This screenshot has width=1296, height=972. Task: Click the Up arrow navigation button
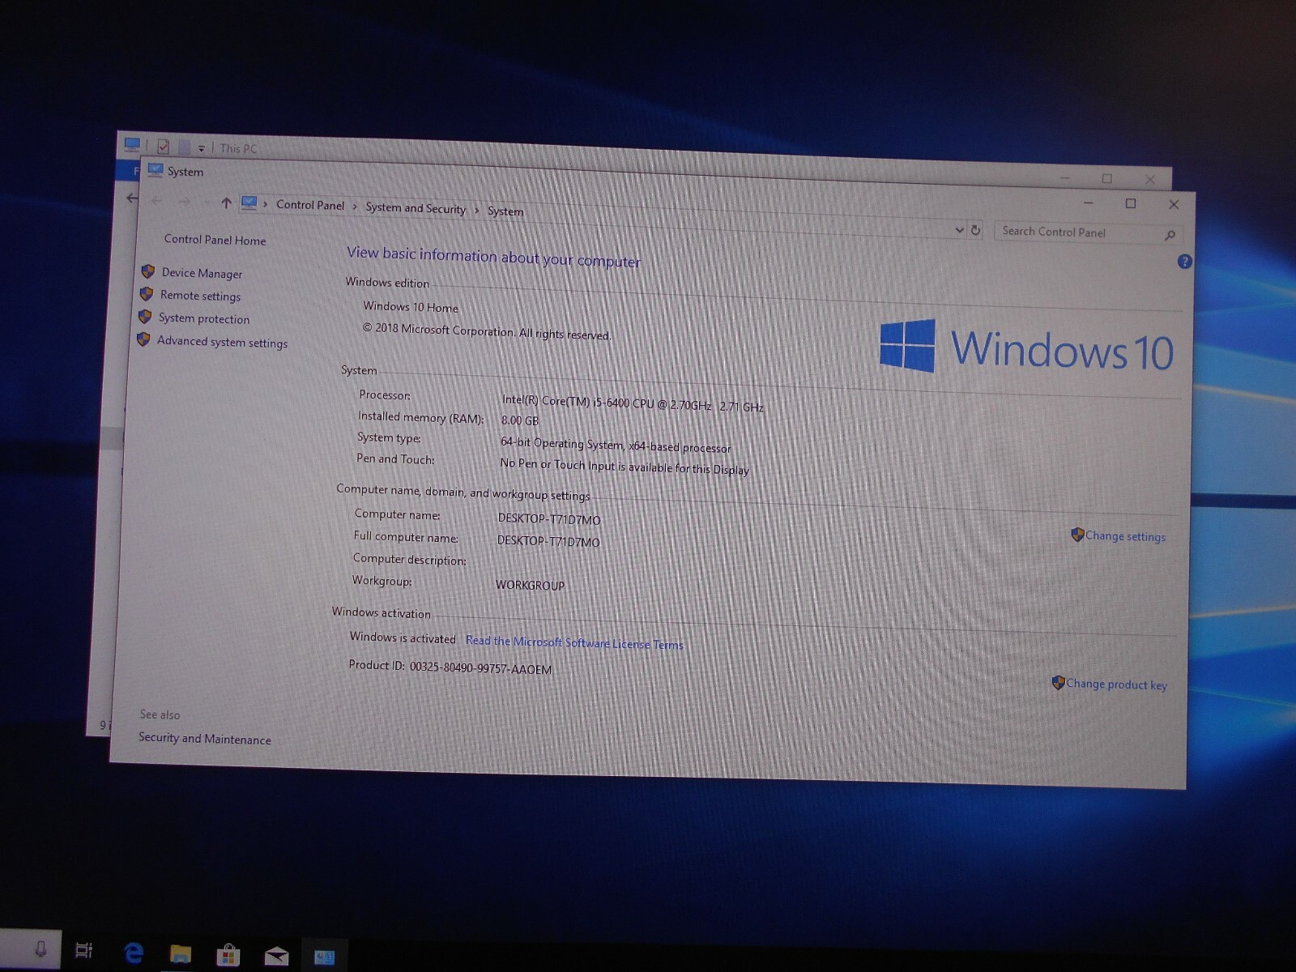[226, 203]
